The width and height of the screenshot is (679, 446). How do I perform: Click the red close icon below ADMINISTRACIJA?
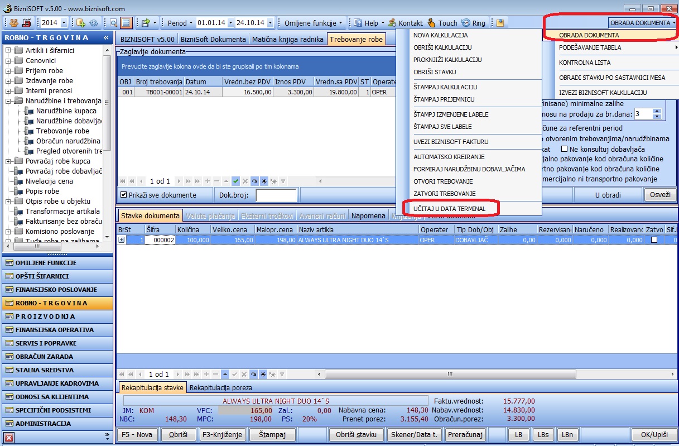coord(9,438)
